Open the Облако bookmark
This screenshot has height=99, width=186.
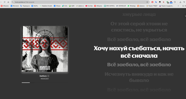pos(57,6)
